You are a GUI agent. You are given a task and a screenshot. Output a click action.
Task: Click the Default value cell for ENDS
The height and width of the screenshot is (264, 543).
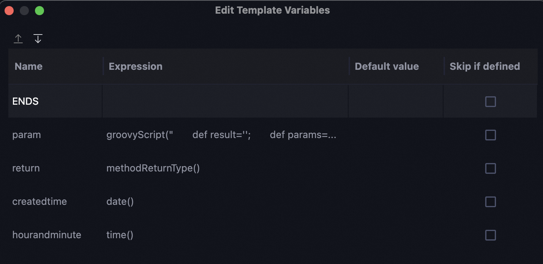(x=395, y=102)
